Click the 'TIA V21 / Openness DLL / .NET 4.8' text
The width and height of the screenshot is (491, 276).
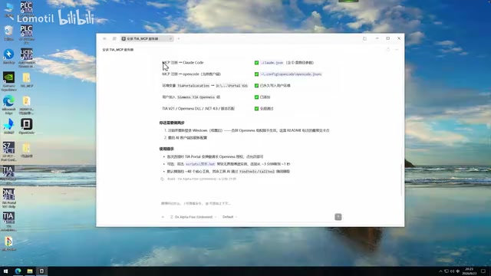(x=198, y=109)
